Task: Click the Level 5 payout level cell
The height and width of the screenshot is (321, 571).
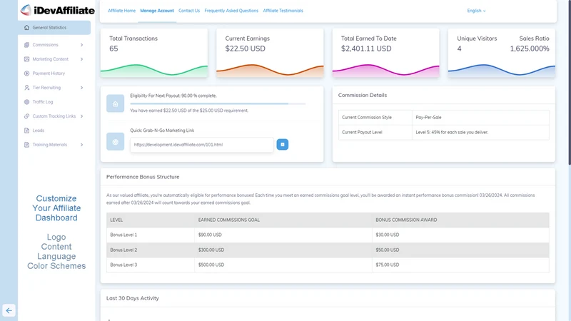Action: pos(480,133)
